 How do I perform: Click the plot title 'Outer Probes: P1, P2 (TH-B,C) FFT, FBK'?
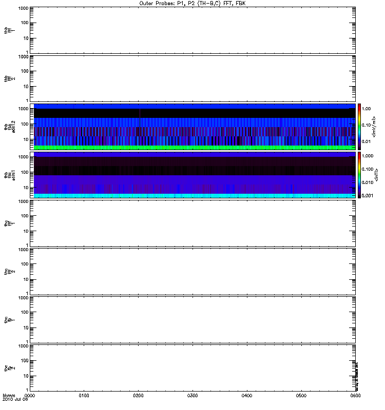pos(192,4)
